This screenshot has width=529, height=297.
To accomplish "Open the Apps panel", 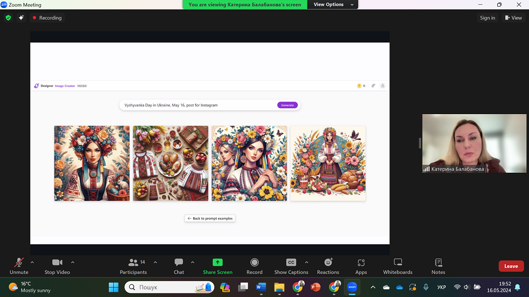I will click(x=361, y=263).
